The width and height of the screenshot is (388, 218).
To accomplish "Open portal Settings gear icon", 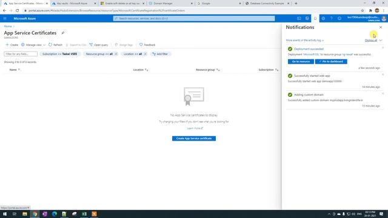I will click(323, 18).
